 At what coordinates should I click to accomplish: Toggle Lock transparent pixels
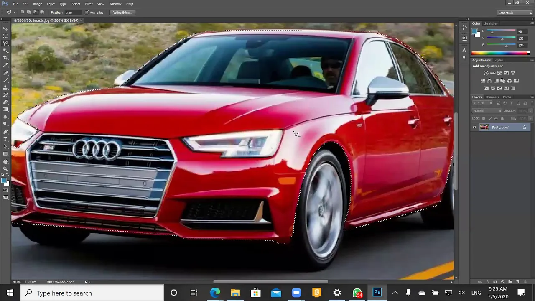coord(484,119)
